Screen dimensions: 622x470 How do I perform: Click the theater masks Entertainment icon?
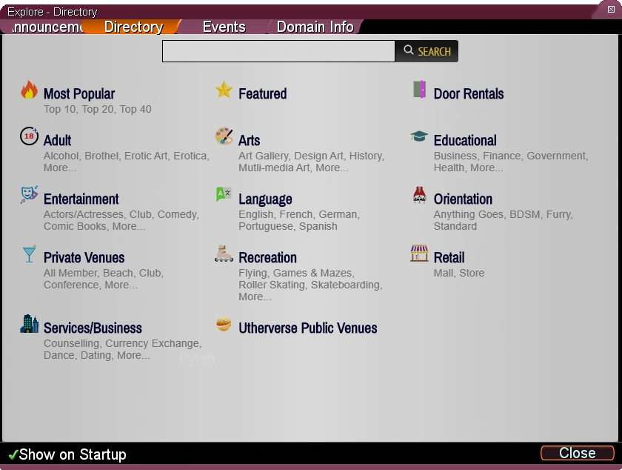click(29, 195)
